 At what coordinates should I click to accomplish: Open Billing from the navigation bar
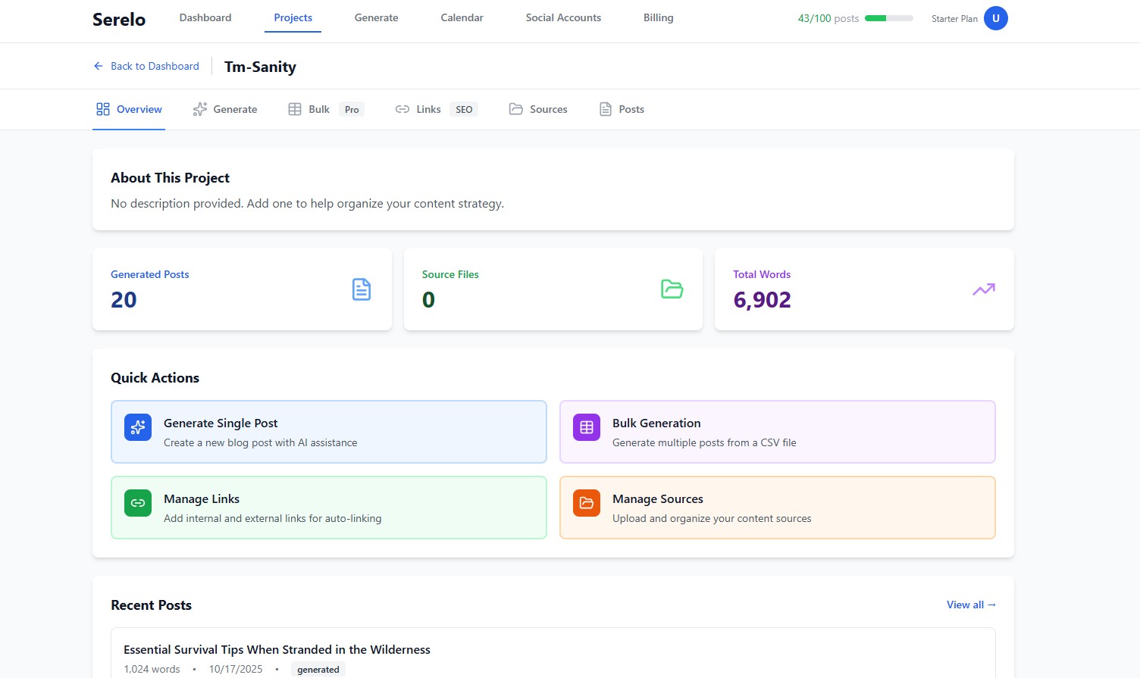click(x=658, y=17)
